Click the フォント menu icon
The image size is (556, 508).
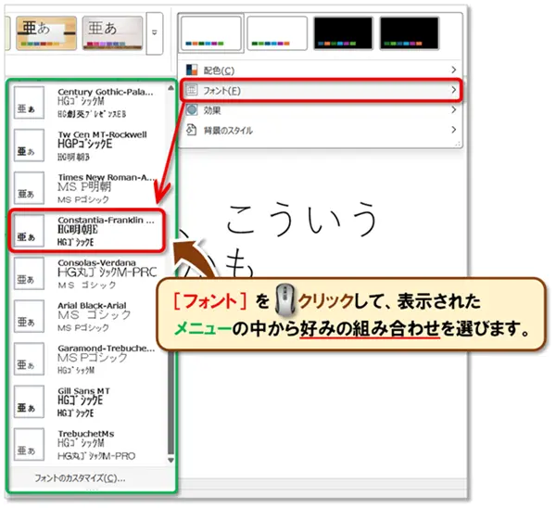point(192,90)
